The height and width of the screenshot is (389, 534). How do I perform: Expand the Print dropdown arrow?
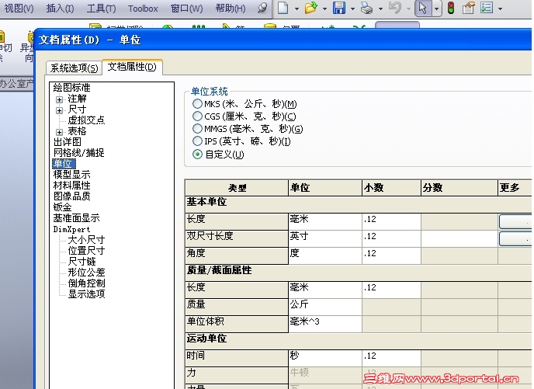click(380, 9)
